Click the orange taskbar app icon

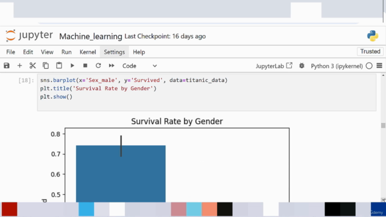point(209,209)
